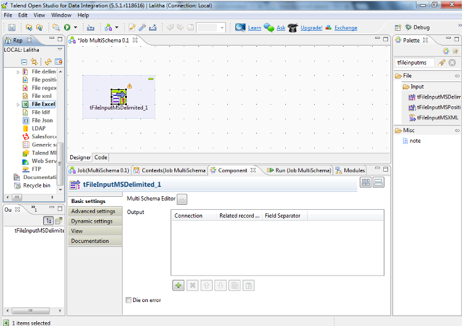462x326 pixels.
Task: Select File Json in repository tree
Action: [42, 121]
